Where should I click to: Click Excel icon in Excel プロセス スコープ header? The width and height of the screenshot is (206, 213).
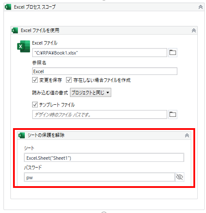coord(8,7)
